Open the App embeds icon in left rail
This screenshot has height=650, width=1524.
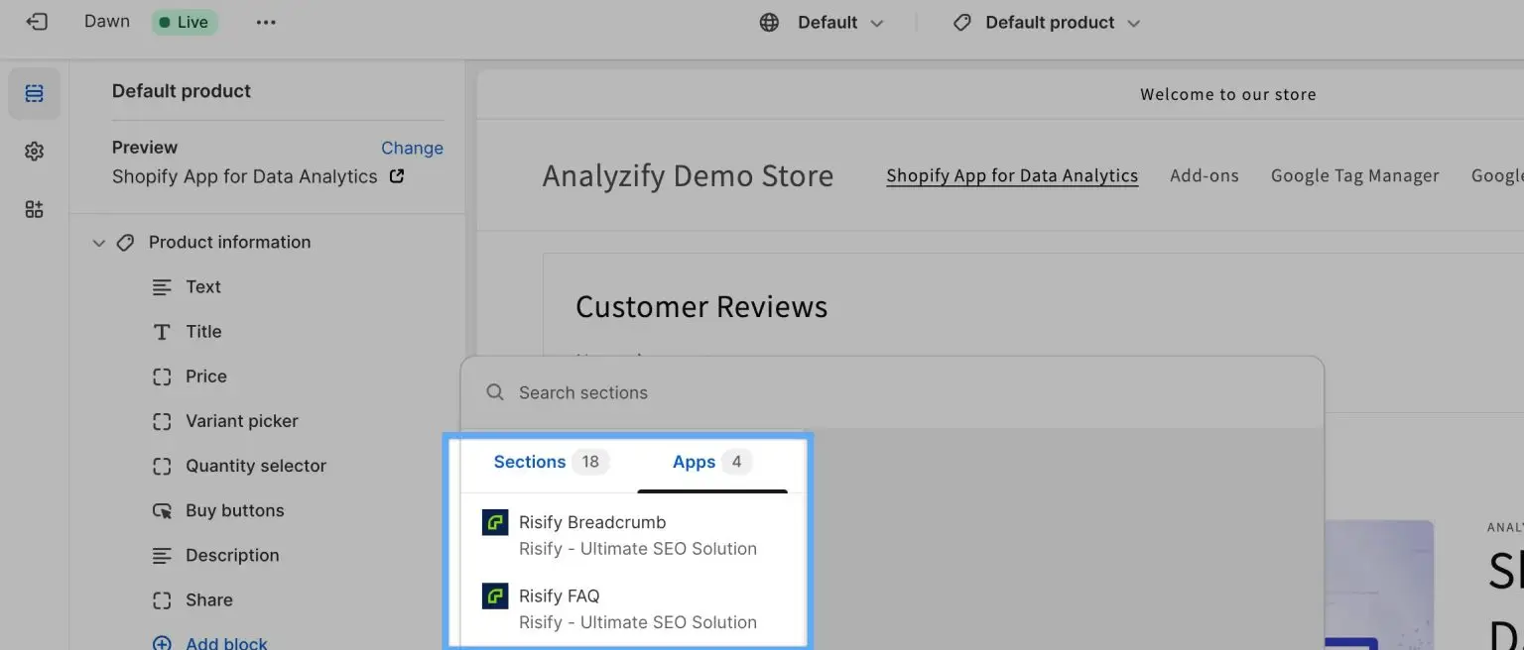(35, 209)
